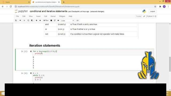171x96 pixels.
Task: Click the site information icon in address bar
Action: point(16,6)
